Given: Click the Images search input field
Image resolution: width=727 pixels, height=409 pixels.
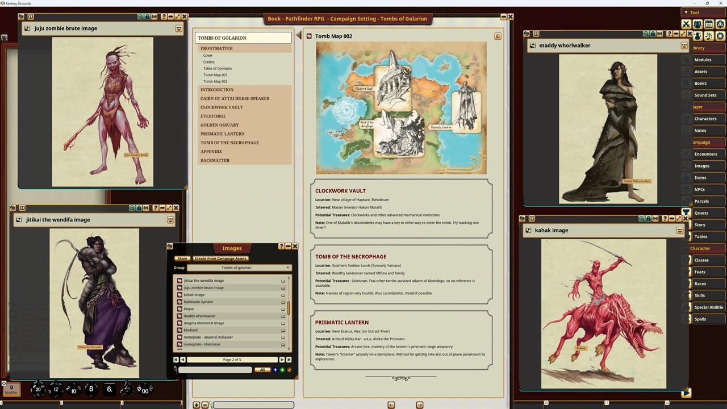Looking at the screenshot, I should [215, 370].
